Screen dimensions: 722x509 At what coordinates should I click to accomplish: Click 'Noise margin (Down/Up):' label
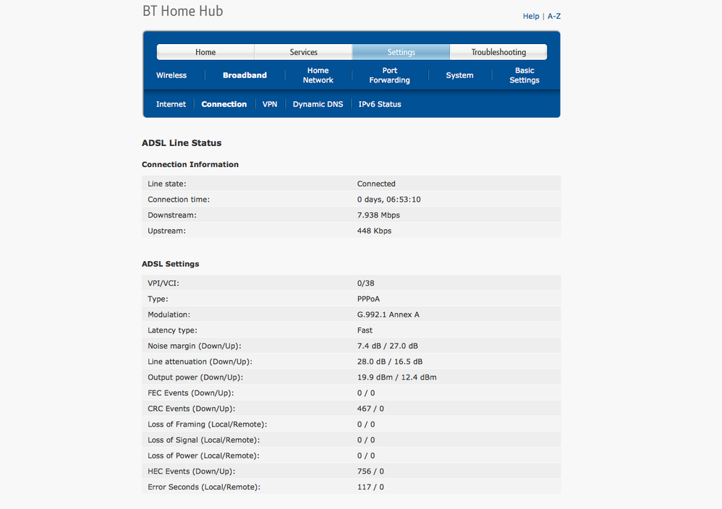coord(195,346)
